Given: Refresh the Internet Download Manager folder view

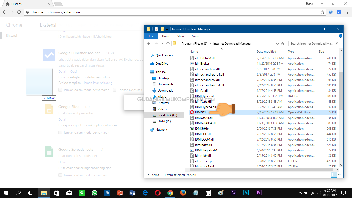Looking at the screenshot, I should click(283, 44).
